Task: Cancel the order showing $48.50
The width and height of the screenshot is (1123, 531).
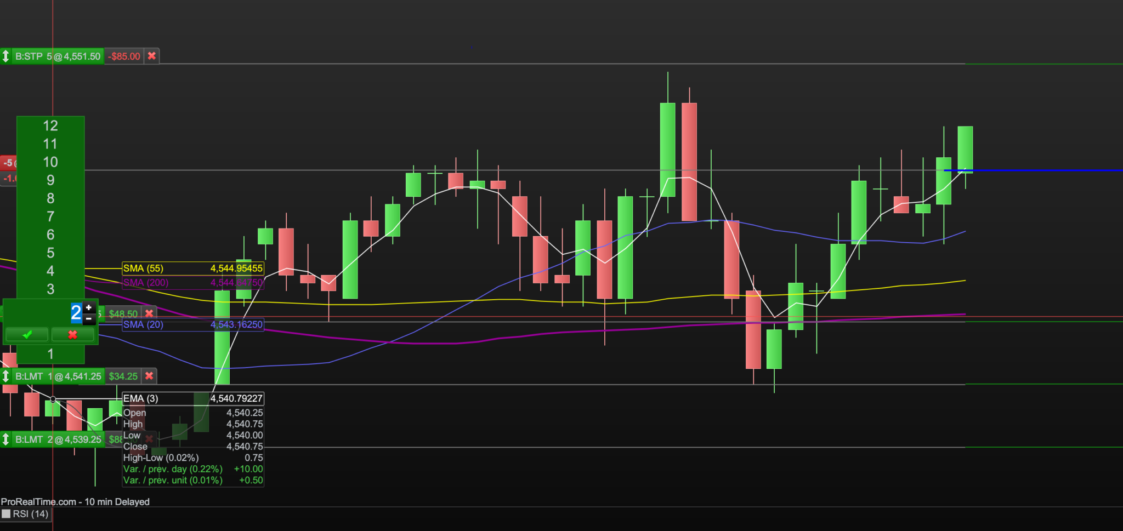Action: point(149,313)
